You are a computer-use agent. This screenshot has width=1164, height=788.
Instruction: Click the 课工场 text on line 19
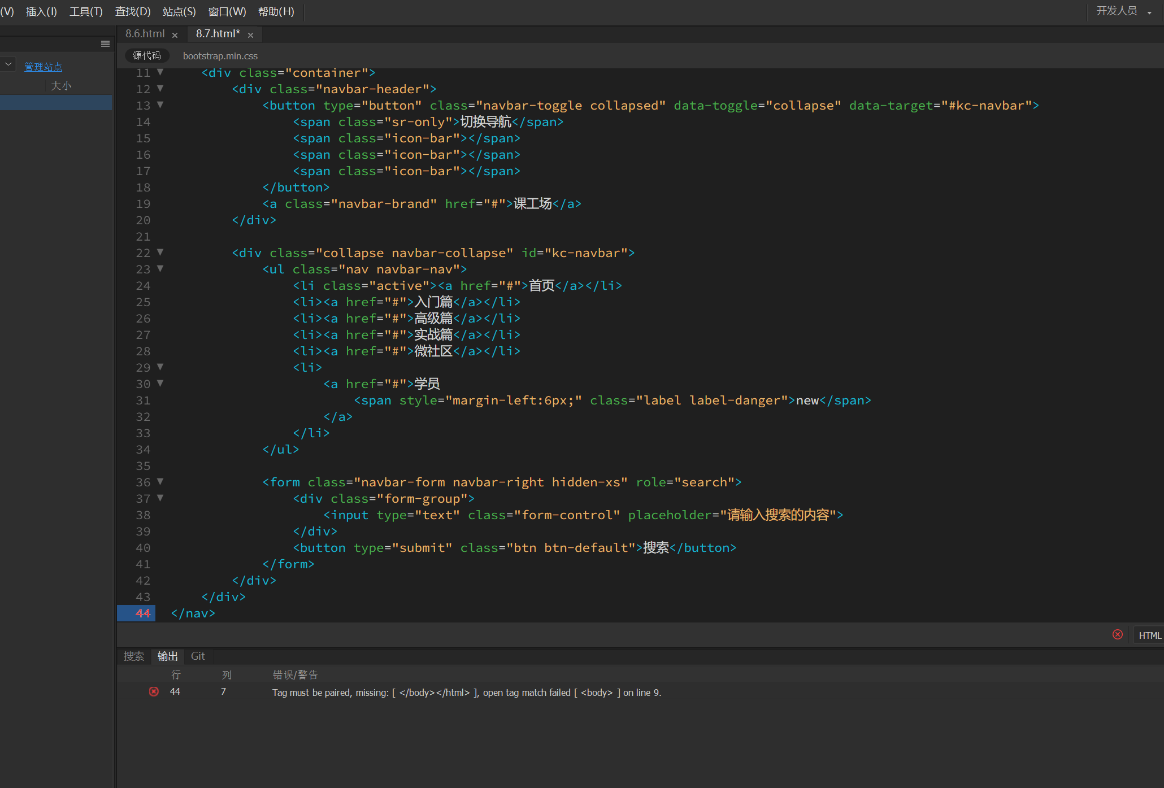point(532,203)
